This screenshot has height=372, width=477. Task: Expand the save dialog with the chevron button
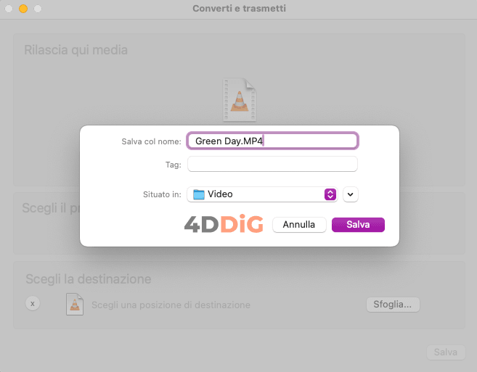click(351, 194)
